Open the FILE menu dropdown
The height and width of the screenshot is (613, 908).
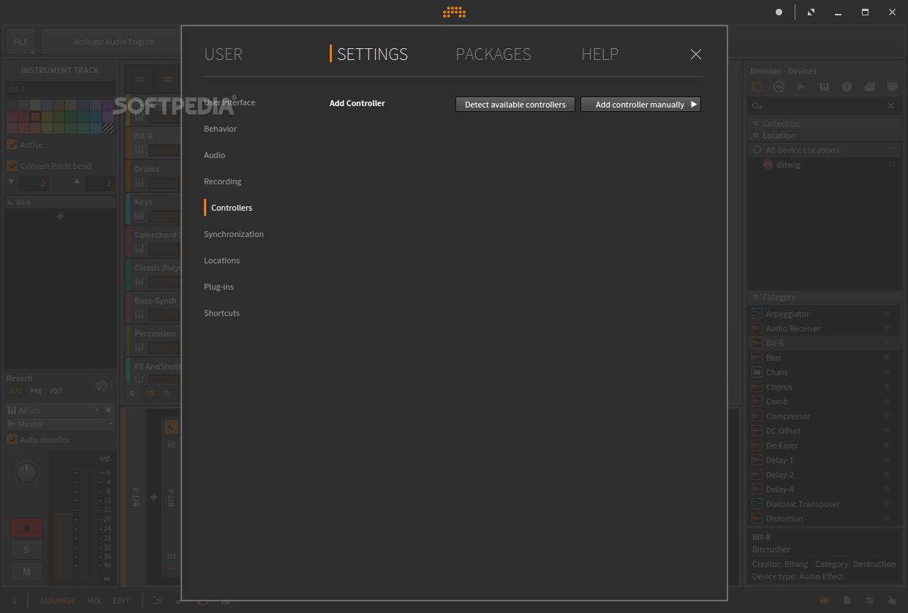[20, 42]
